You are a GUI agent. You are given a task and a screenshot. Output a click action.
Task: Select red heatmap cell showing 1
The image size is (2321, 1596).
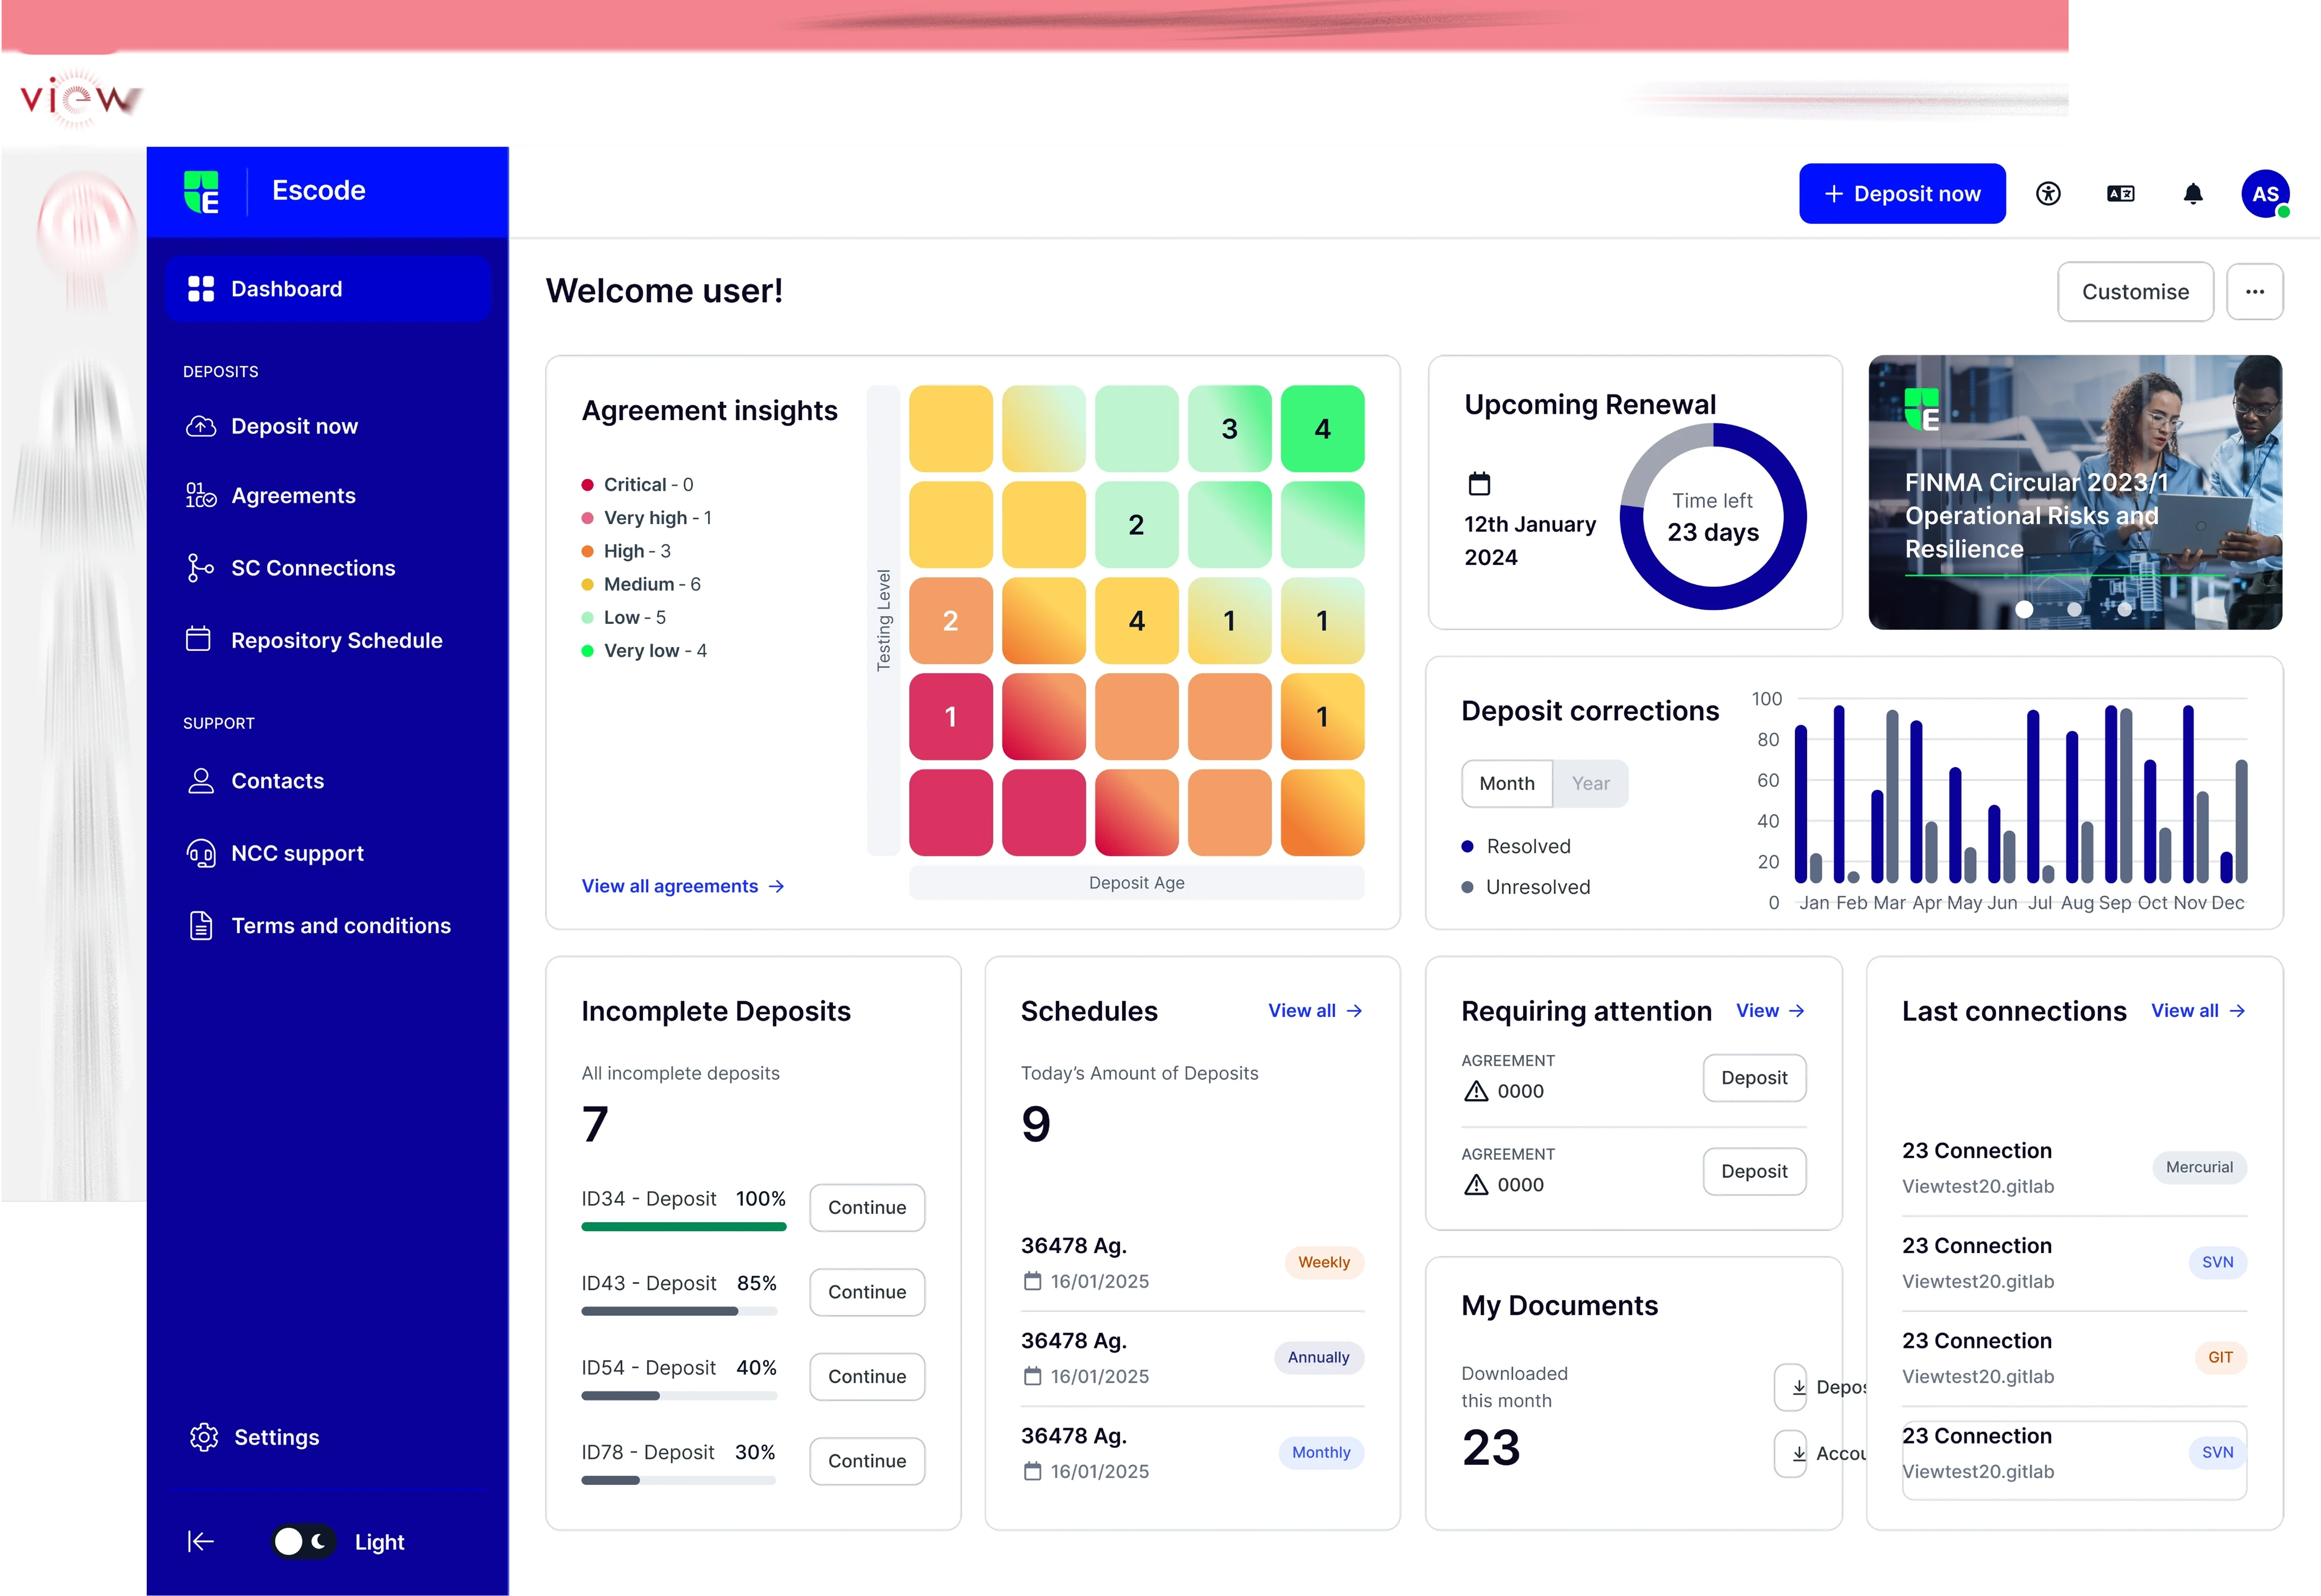(950, 716)
